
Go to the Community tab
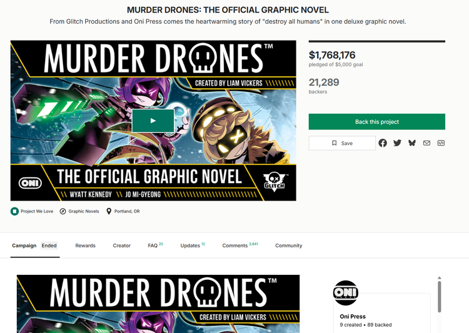coord(289,246)
